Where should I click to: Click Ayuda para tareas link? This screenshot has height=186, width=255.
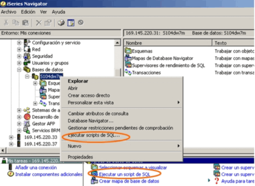pyautogui.click(x=238, y=181)
